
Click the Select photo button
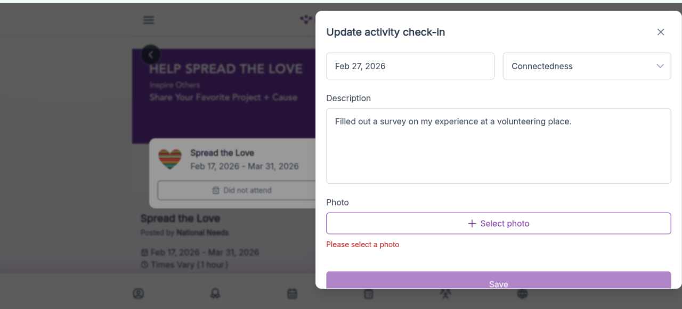(498, 223)
